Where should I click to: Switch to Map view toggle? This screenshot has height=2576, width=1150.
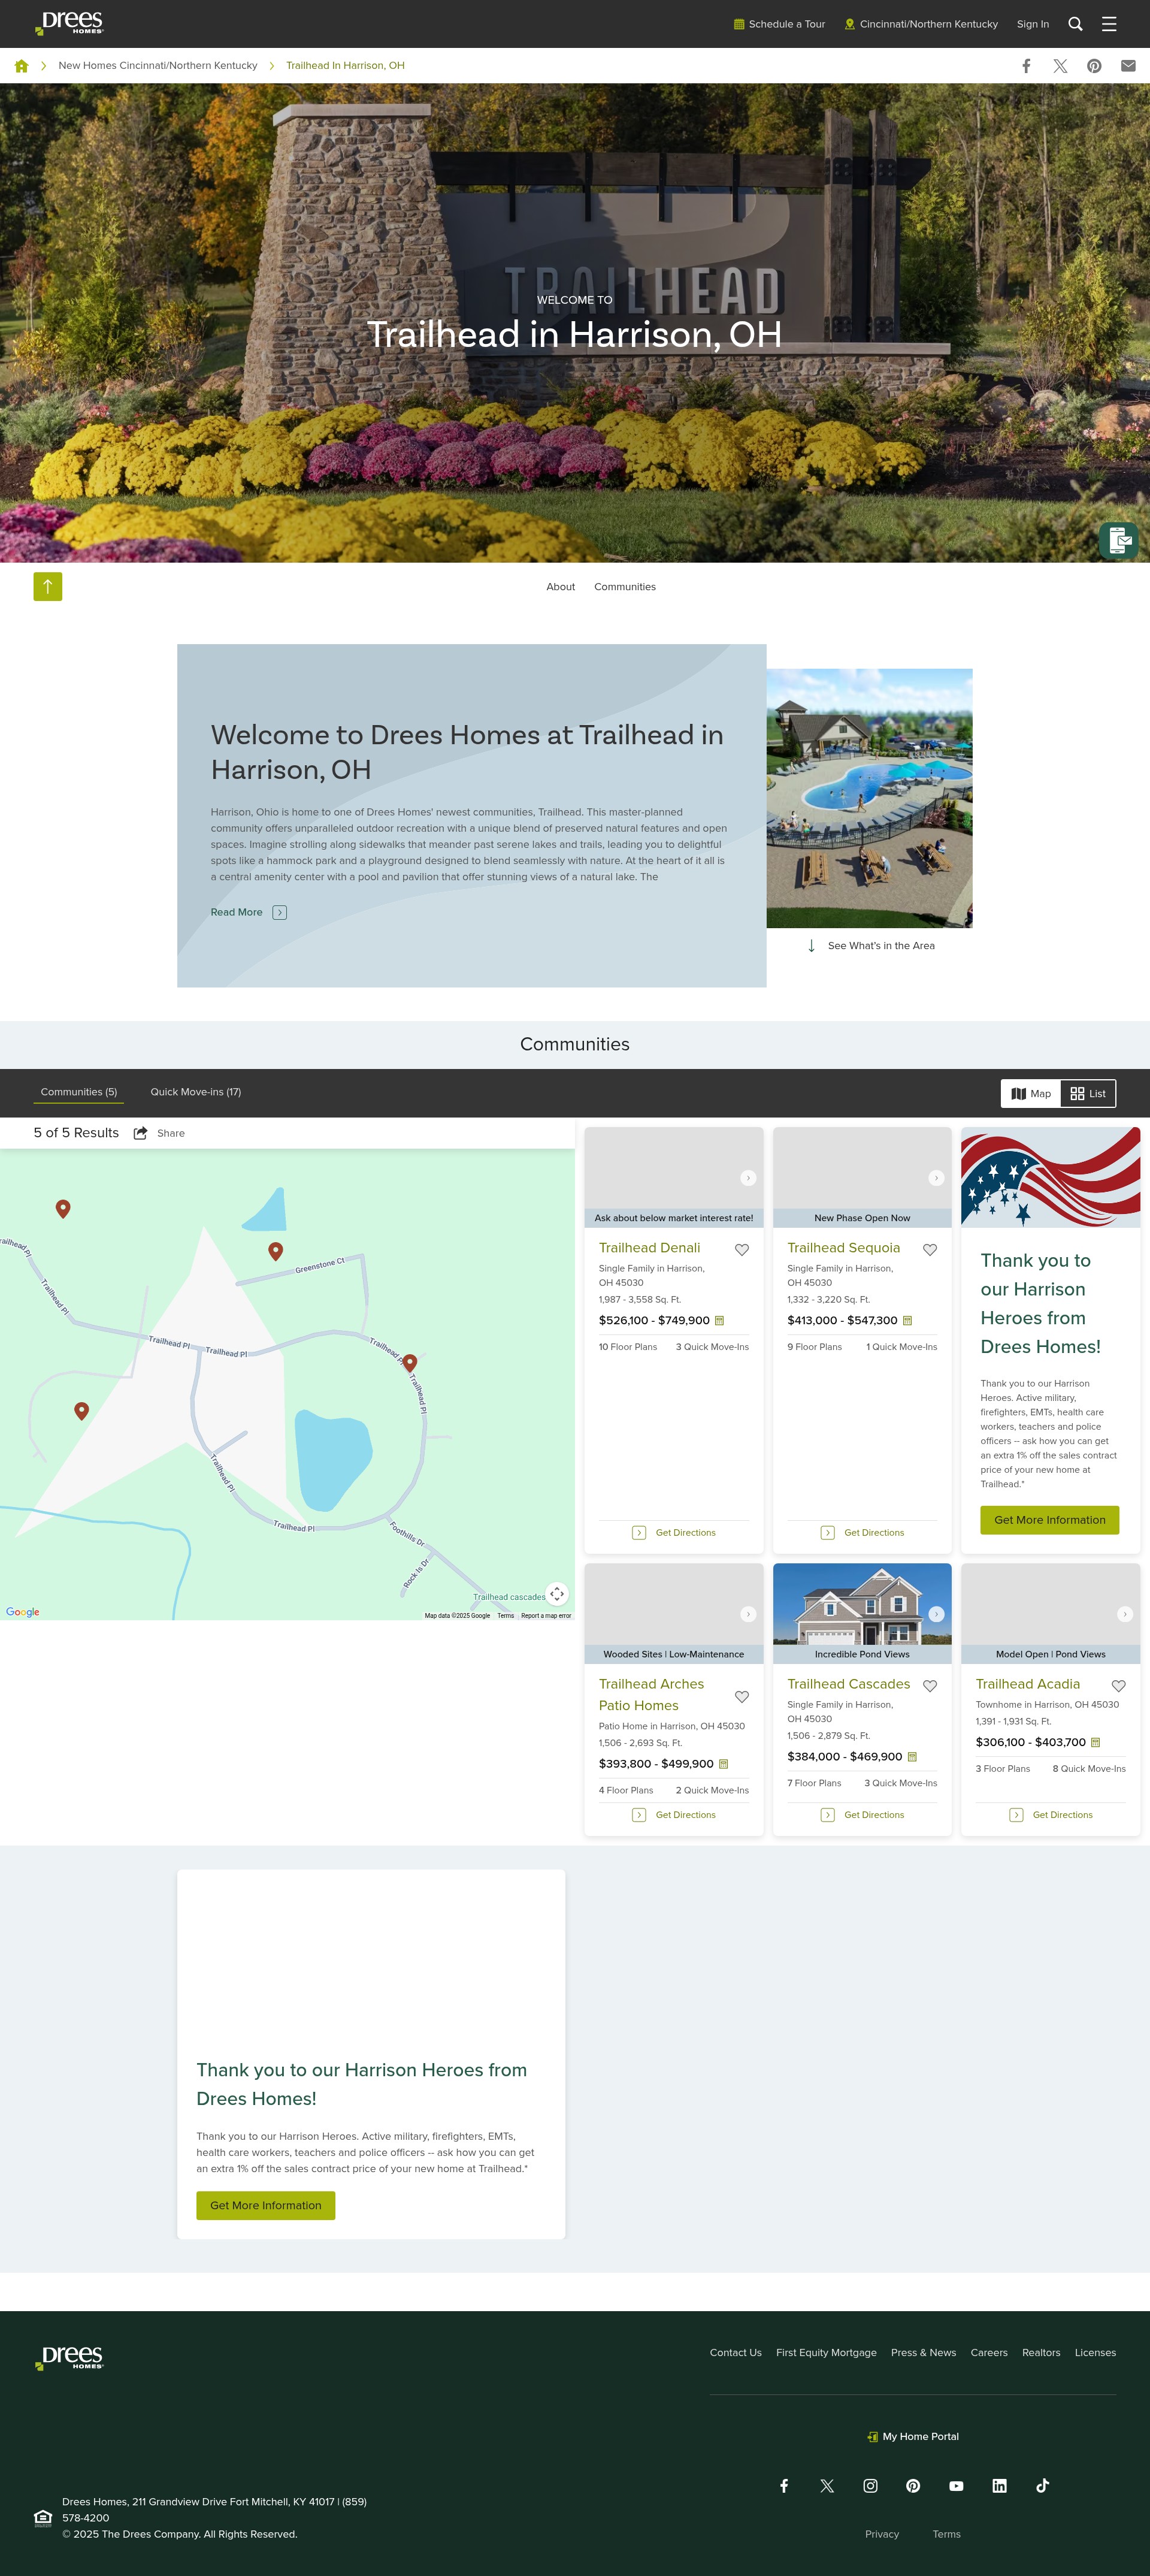click(1031, 1093)
